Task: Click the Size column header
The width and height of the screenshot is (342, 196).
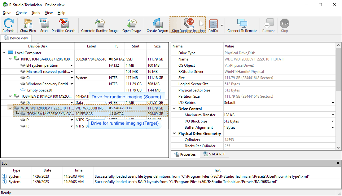Action: (157, 46)
